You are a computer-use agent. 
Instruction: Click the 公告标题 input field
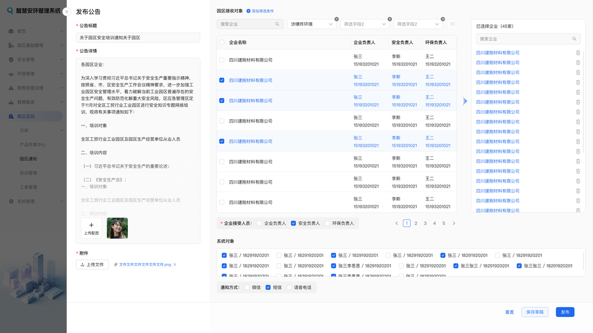[138, 38]
